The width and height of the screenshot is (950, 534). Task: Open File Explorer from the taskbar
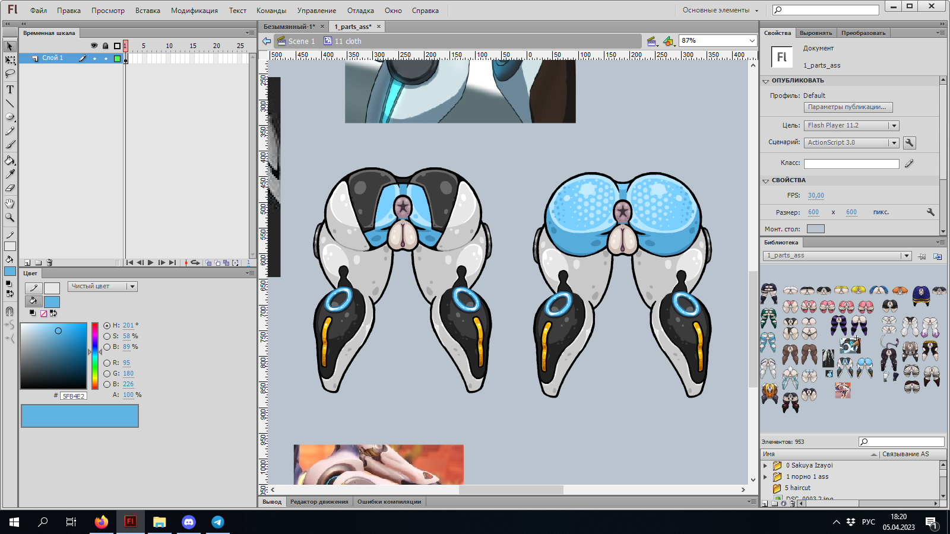(160, 522)
